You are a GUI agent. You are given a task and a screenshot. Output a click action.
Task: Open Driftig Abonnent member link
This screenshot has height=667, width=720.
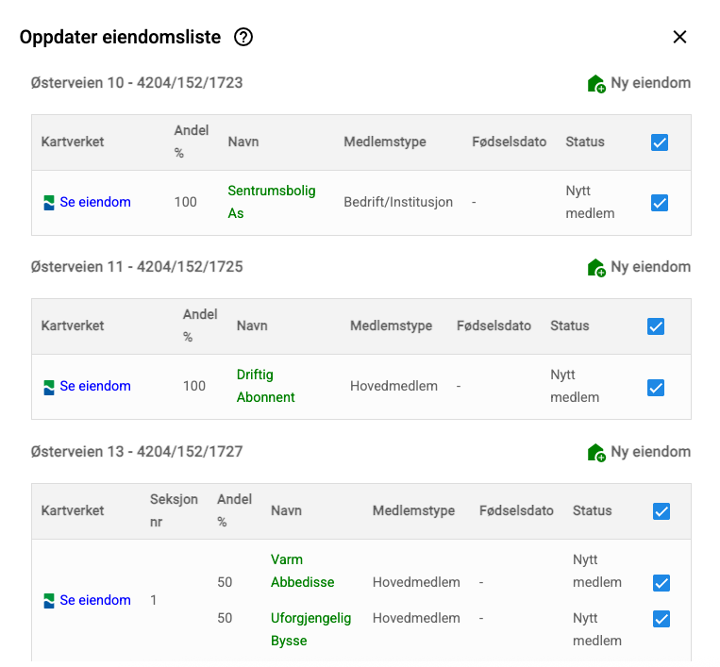pyautogui.click(x=265, y=386)
